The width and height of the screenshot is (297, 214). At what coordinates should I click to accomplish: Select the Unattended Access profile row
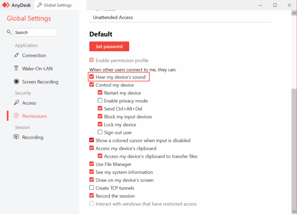pyautogui.click(x=180, y=17)
